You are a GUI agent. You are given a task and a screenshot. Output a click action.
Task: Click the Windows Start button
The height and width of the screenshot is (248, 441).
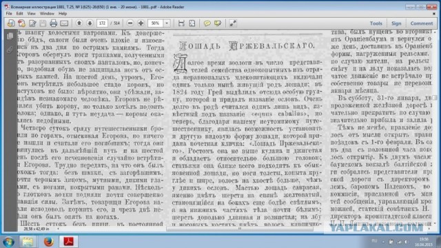[x=8, y=242]
